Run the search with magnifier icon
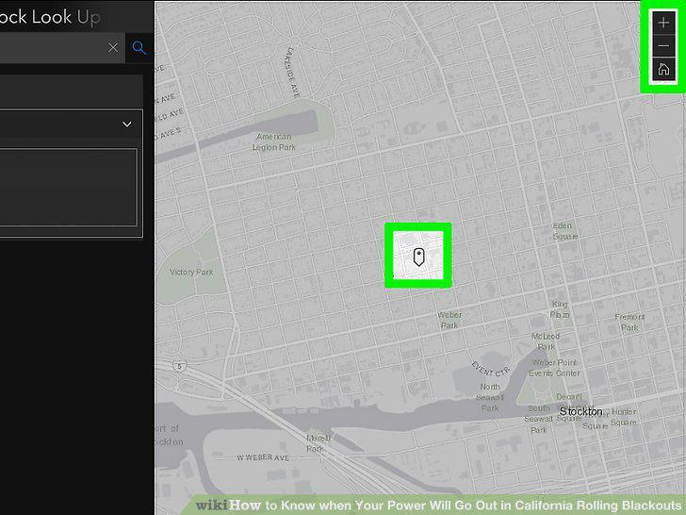The height and width of the screenshot is (515, 686). [x=139, y=47]
